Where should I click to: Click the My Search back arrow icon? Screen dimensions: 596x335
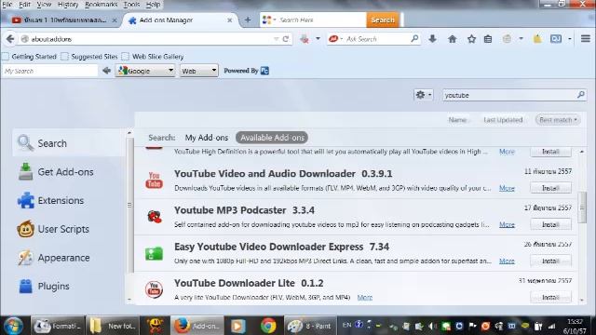[x=106, y=71]
